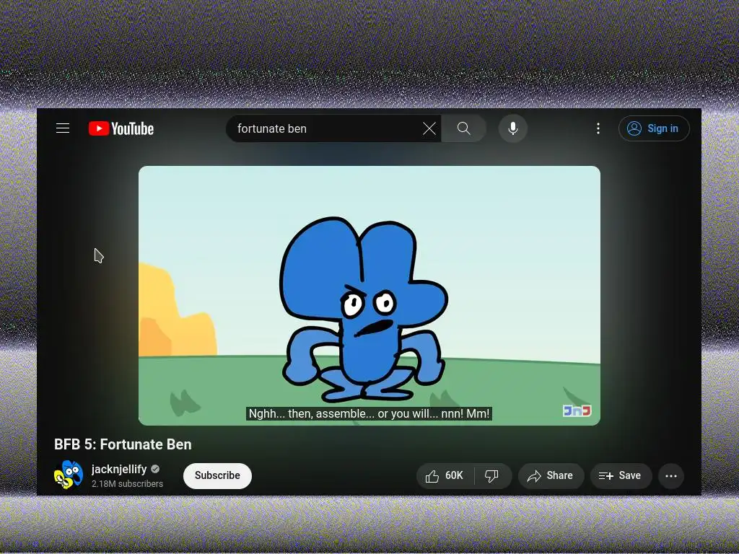Go to the YouTube home logo
The height and width of the screenshot is (554, 739).
click(x=121, y=128)
